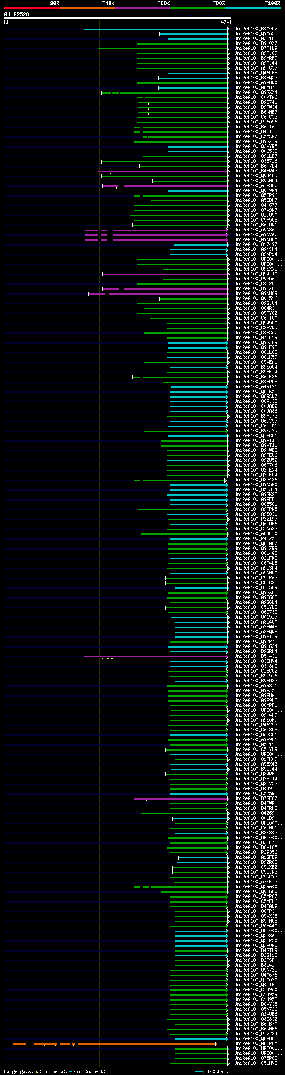
Task: Select the AU192528 query label
Action: pyautogui.click(x=17, y=14)
